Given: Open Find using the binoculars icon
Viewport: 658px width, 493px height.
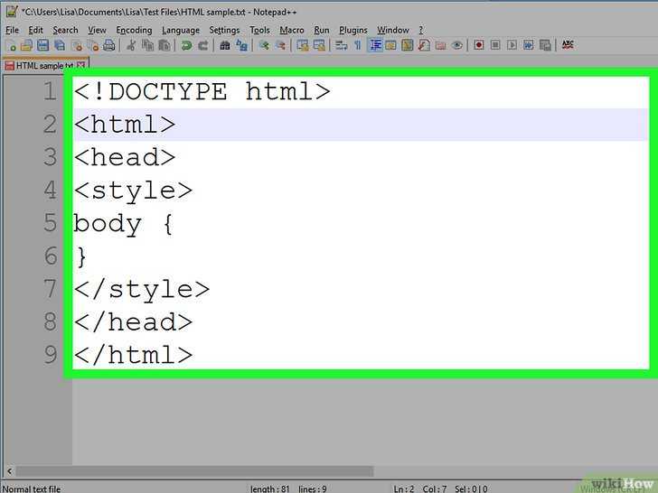Looking at the screenshot, I should pos(225,45).
